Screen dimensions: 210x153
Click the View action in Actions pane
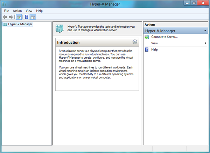pos(154,43)
